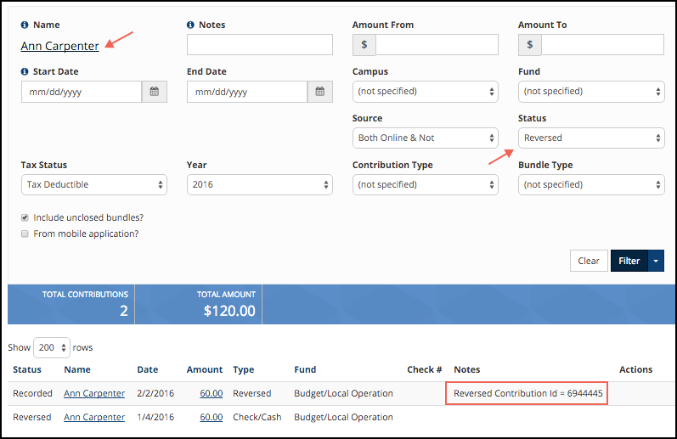Open the Tax Status dropdown
This screenshot has width=677, height=439.
(x=94, y=185)
